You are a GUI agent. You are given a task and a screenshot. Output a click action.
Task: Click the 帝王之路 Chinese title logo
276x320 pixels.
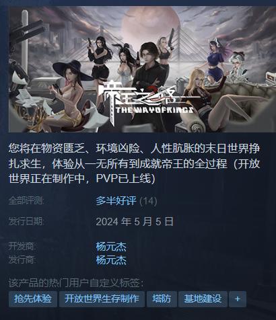(143, 94)
